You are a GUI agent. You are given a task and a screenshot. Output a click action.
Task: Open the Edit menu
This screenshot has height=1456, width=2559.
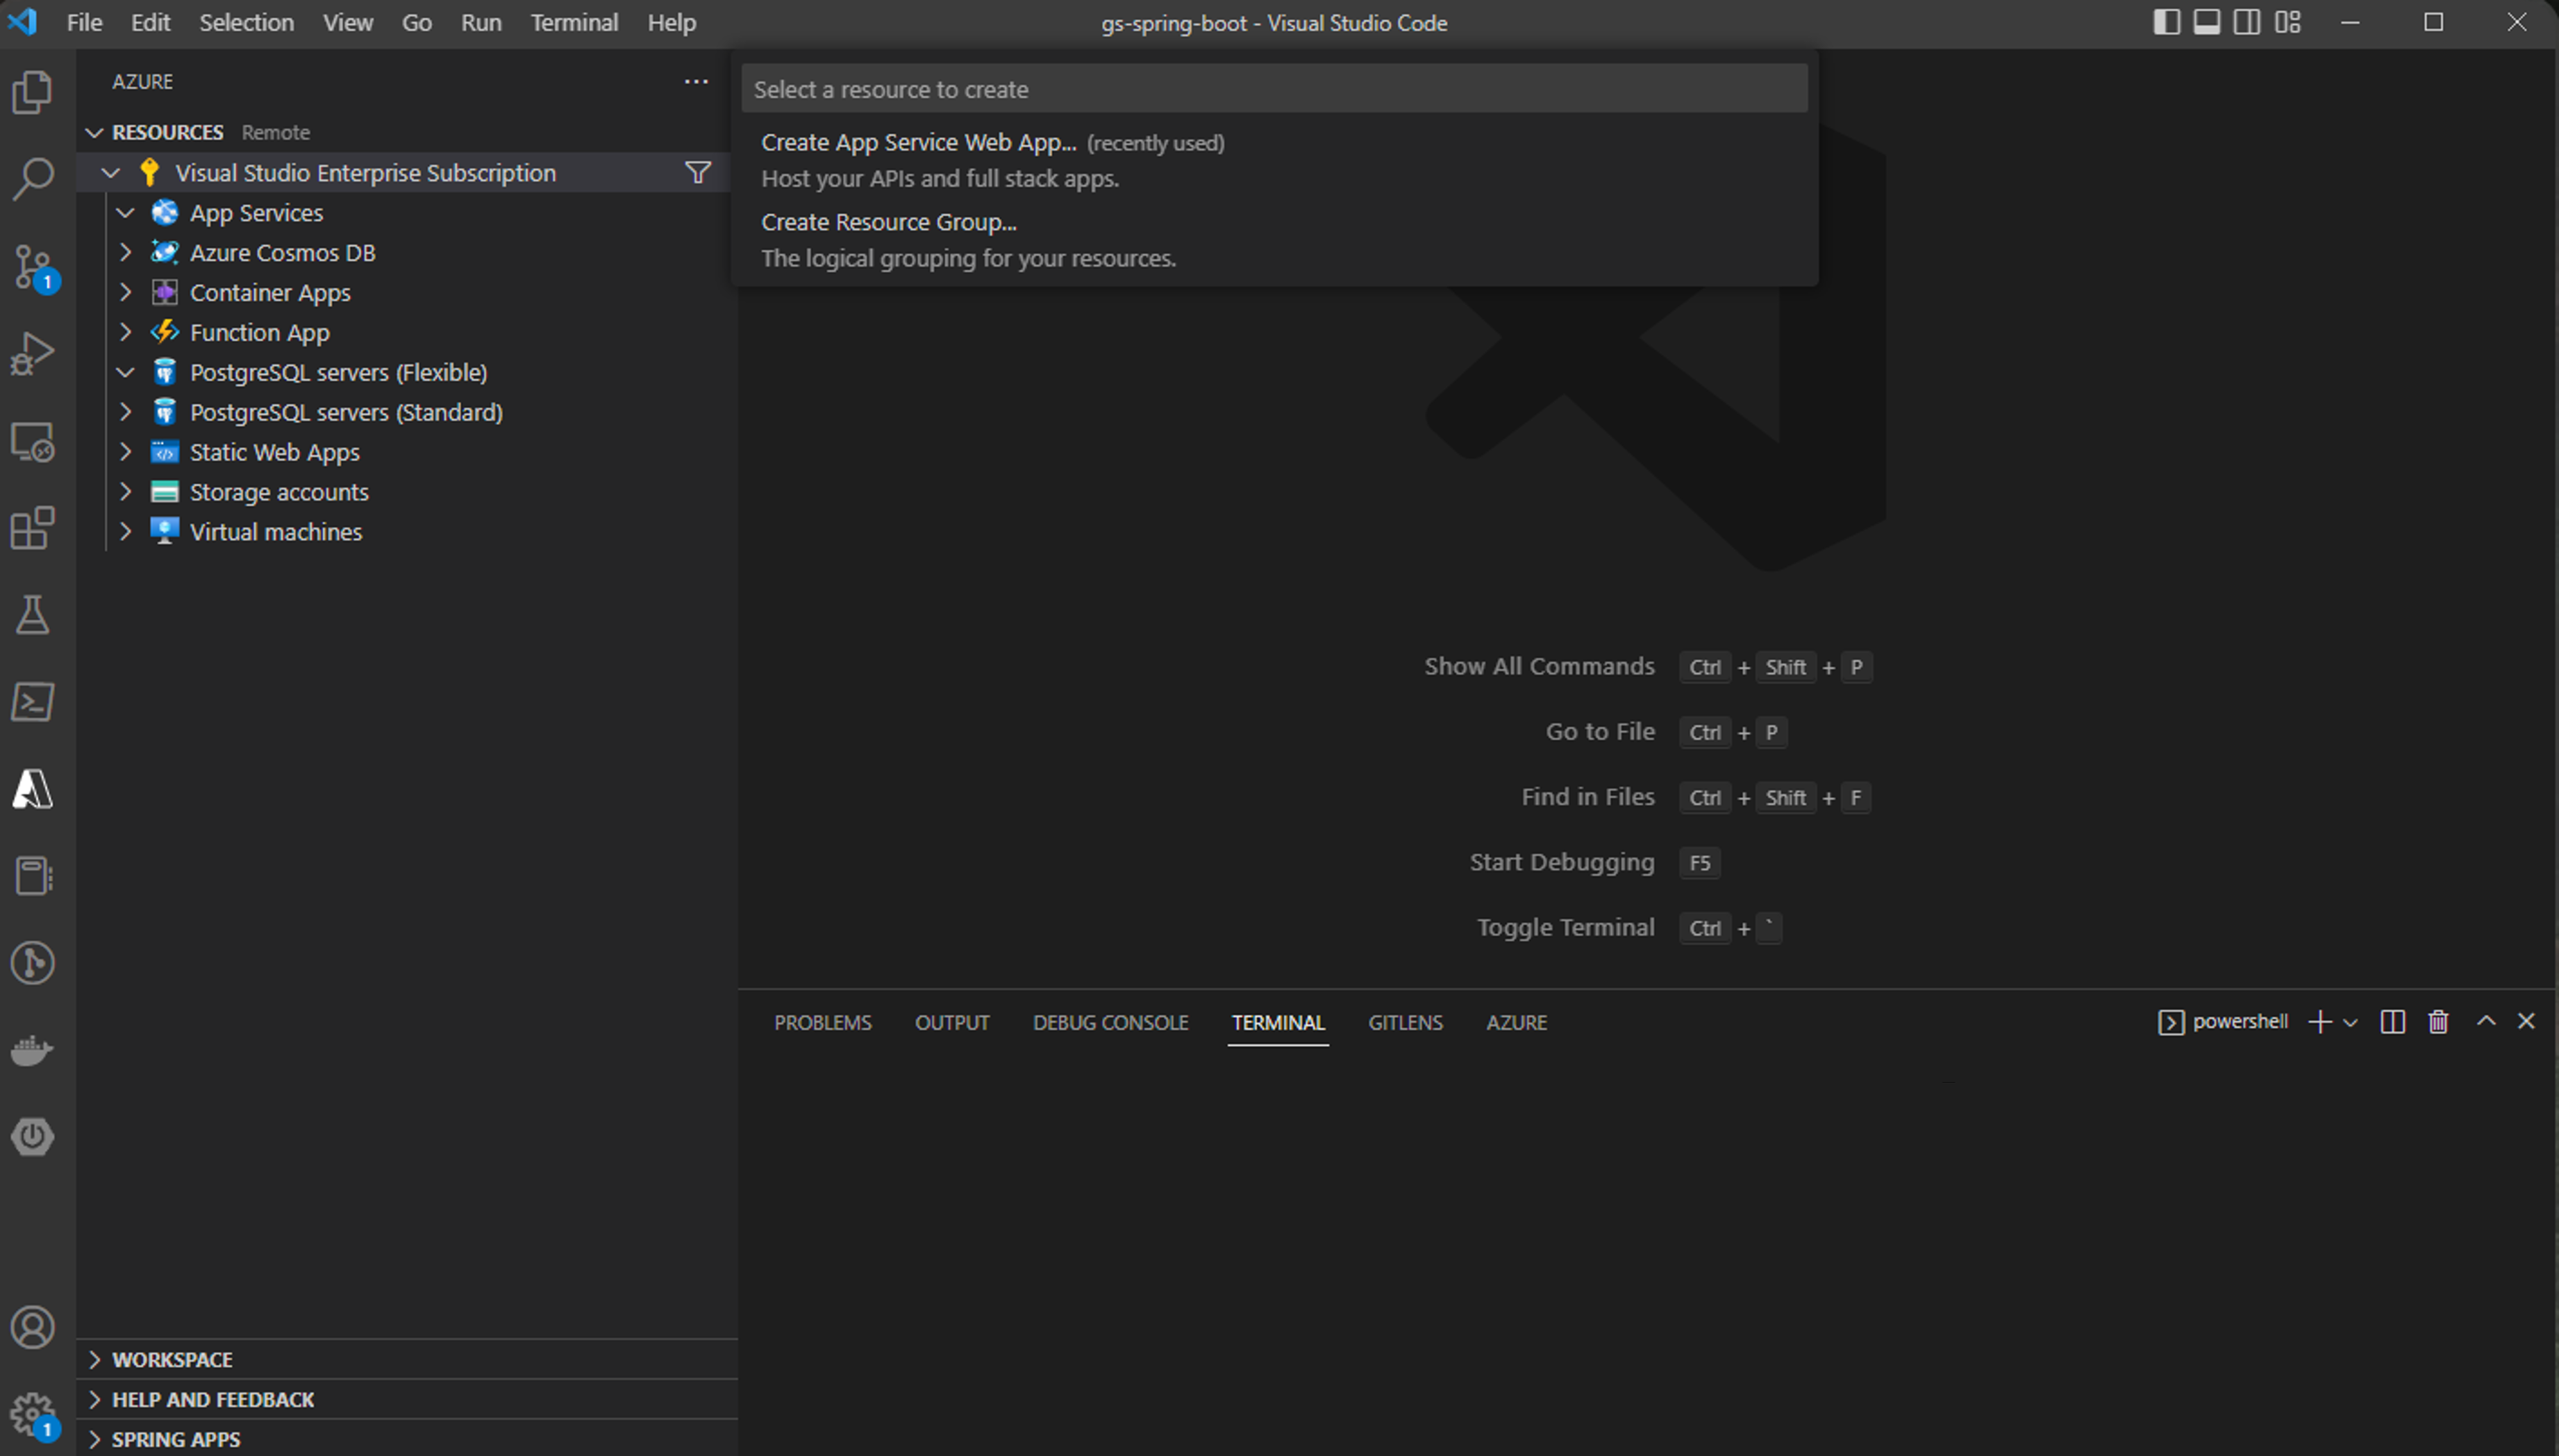150,22
